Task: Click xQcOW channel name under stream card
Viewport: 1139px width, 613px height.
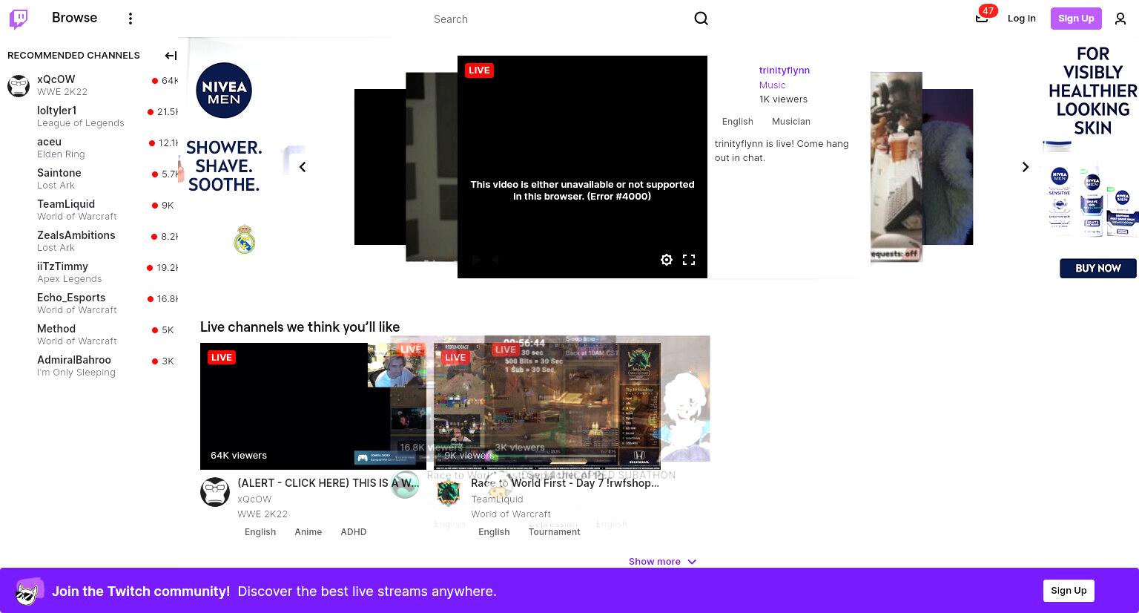Action: (254, 499)
